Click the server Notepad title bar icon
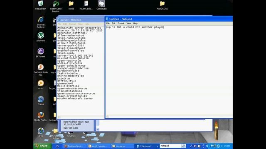 [x=59, y=20]
